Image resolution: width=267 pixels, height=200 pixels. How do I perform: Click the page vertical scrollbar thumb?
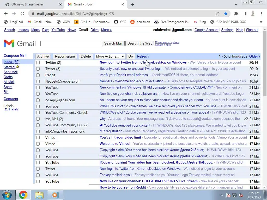[x=265, y=64]
